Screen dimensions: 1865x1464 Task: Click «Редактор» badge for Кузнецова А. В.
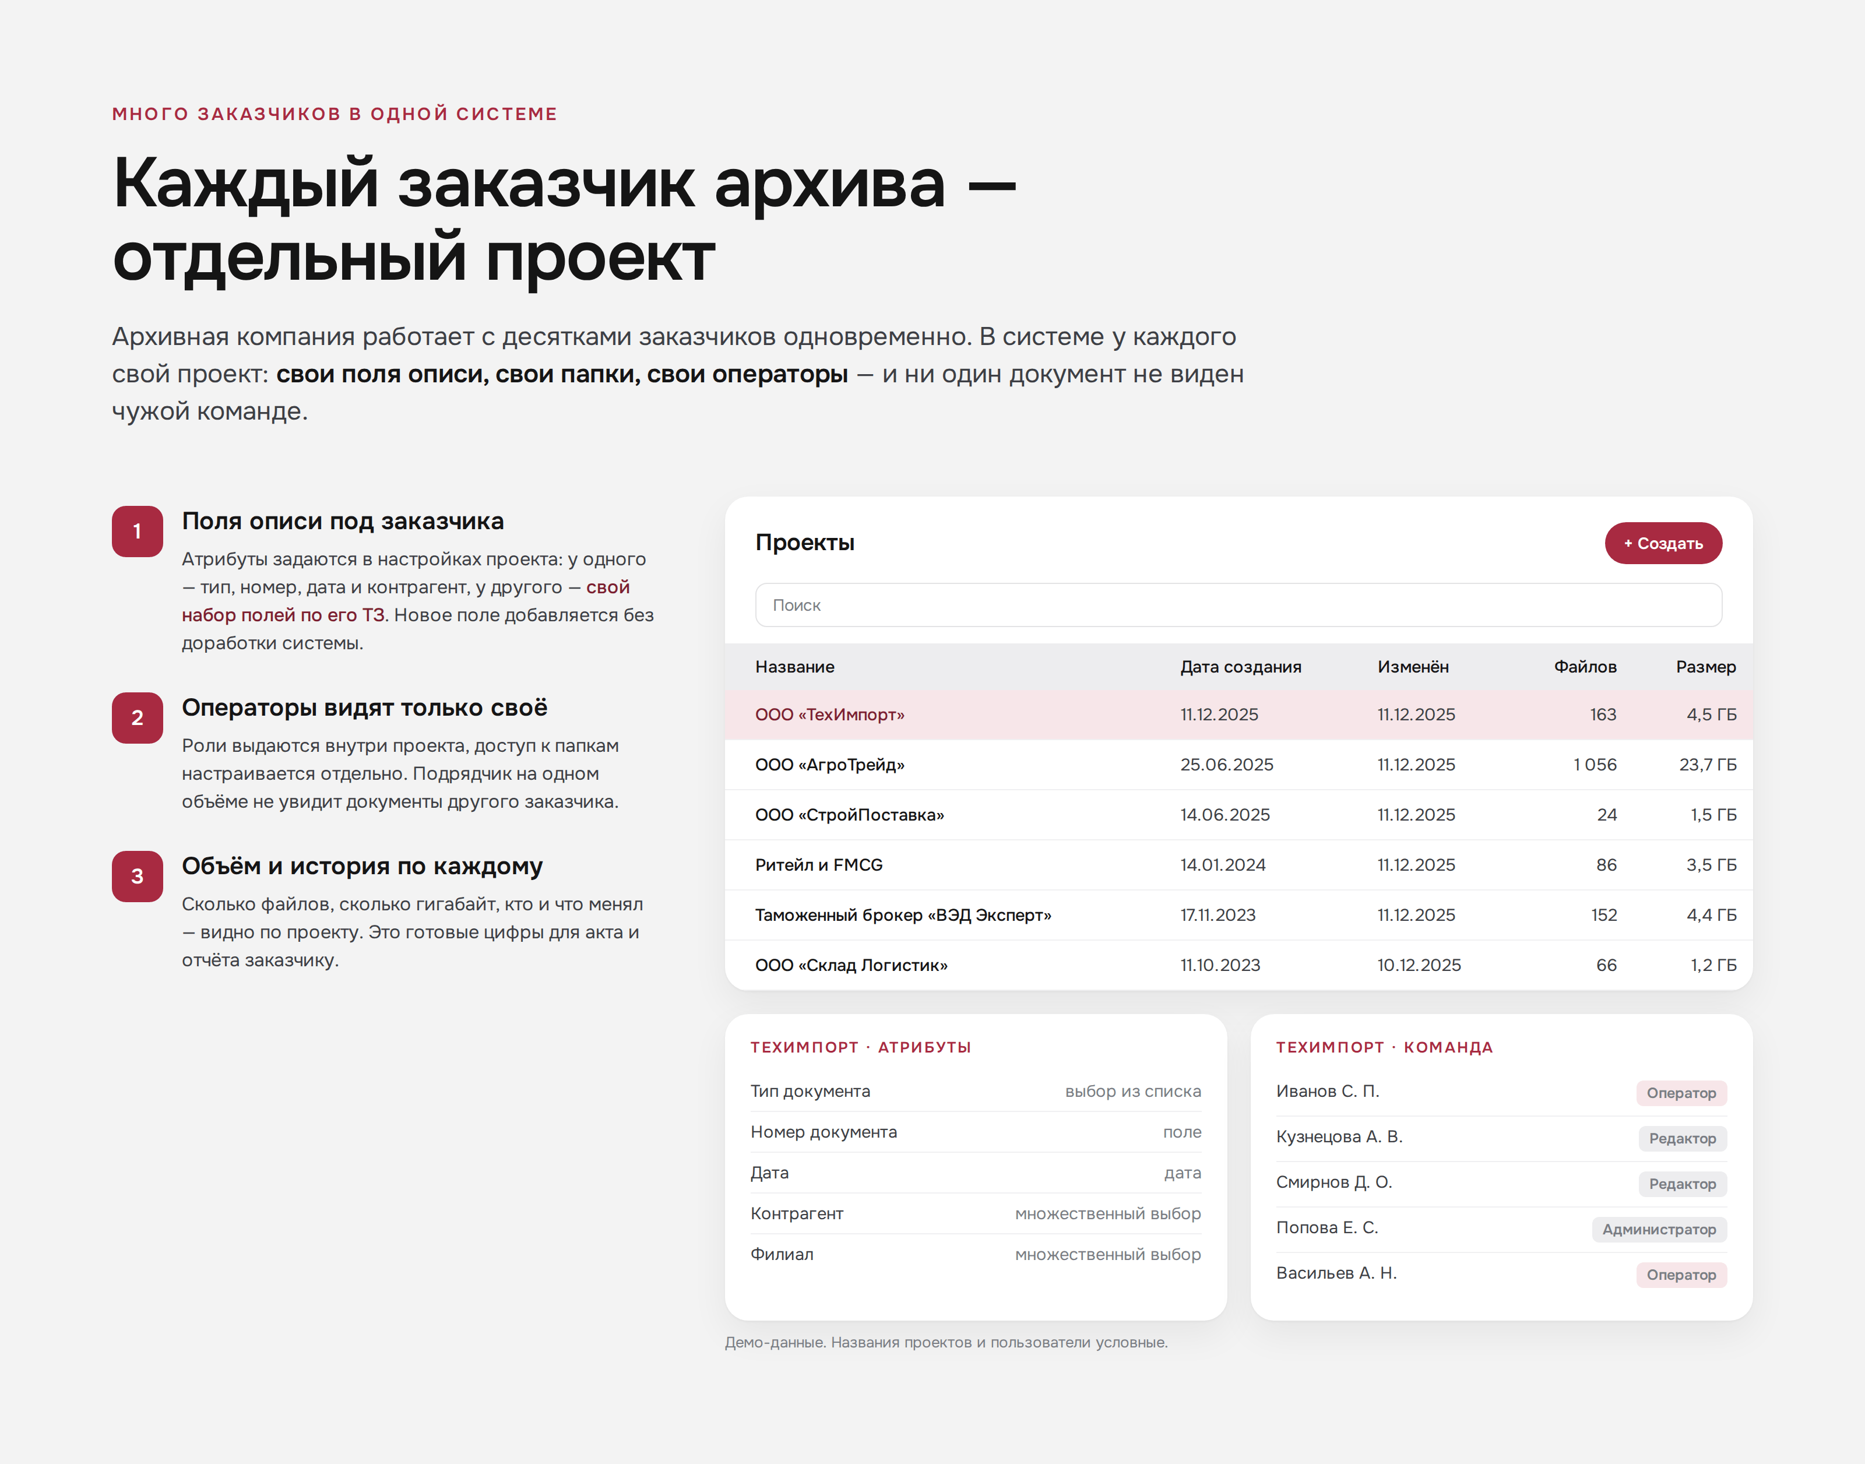[x=1681, y=1138]
